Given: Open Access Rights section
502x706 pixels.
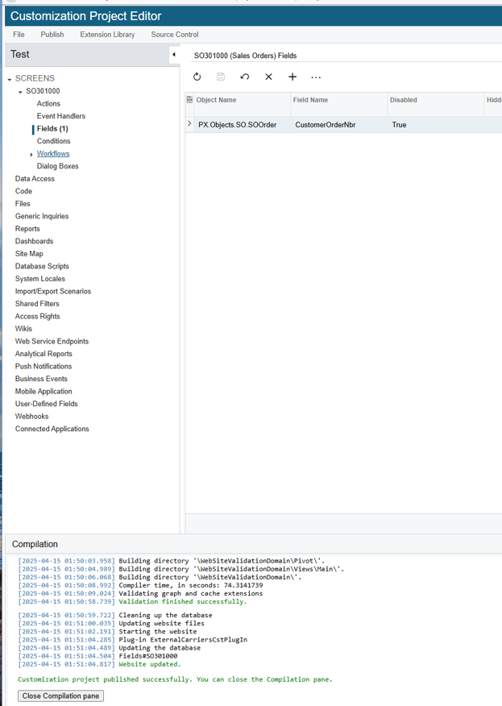Looking at the screenshot, I should (x=37, y=317).
